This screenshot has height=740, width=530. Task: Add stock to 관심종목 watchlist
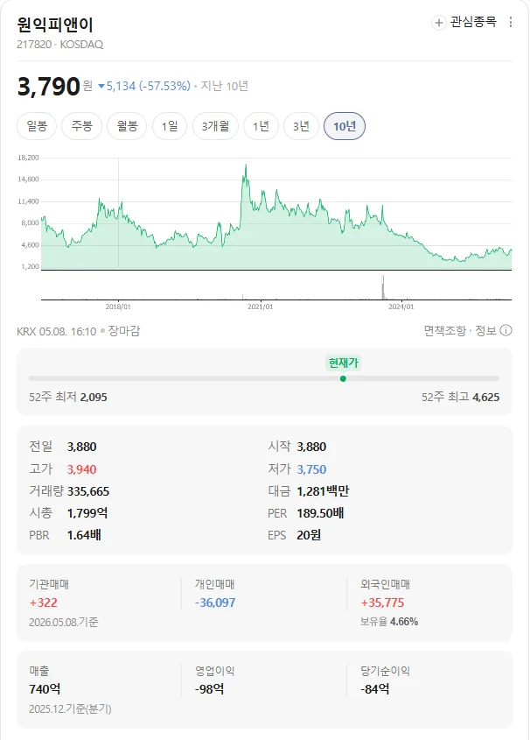[x=464, y=22]
